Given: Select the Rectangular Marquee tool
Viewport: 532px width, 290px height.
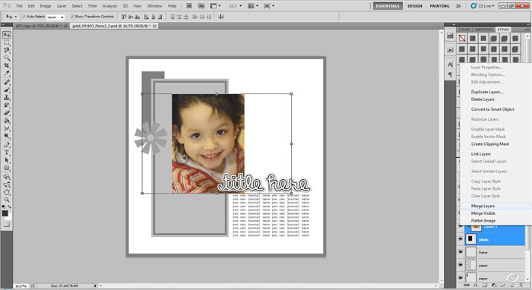Looking at the screenshot, I should (6, 43).
